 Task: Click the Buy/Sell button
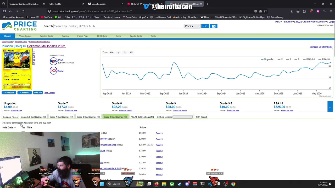[x=38, y=93]
